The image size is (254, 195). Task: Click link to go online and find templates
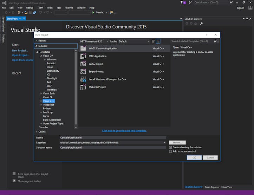point(124,131)
